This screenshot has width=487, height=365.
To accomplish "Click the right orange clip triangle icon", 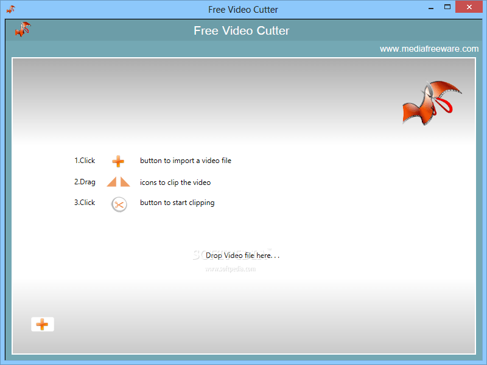I will [x=124, y=182].
